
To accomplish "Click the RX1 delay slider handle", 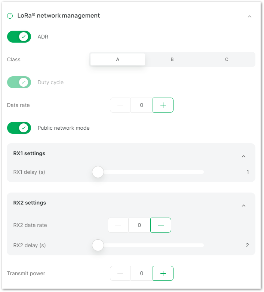I will (98, 172).
